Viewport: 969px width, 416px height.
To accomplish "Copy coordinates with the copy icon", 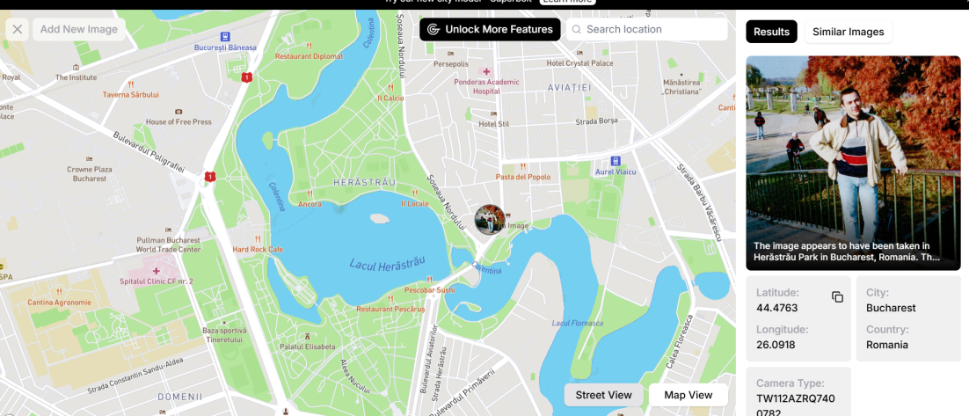I will [837, 297].
